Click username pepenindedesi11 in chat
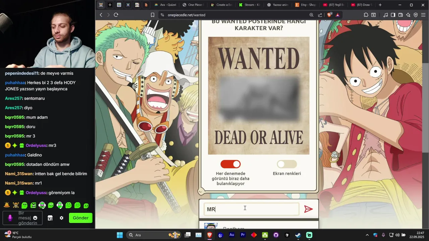This screenshot has height=241, width=429. point(22,73)
